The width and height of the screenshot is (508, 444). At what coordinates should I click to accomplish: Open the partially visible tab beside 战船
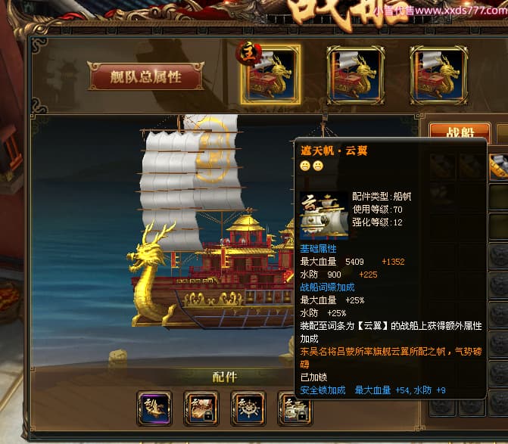pos(502,132)
